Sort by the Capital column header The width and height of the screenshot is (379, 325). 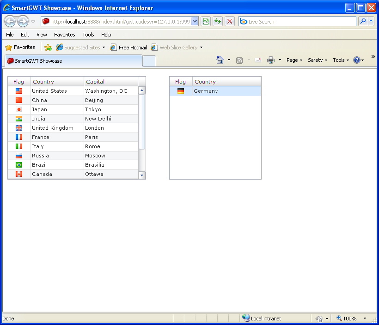[111, 82]
